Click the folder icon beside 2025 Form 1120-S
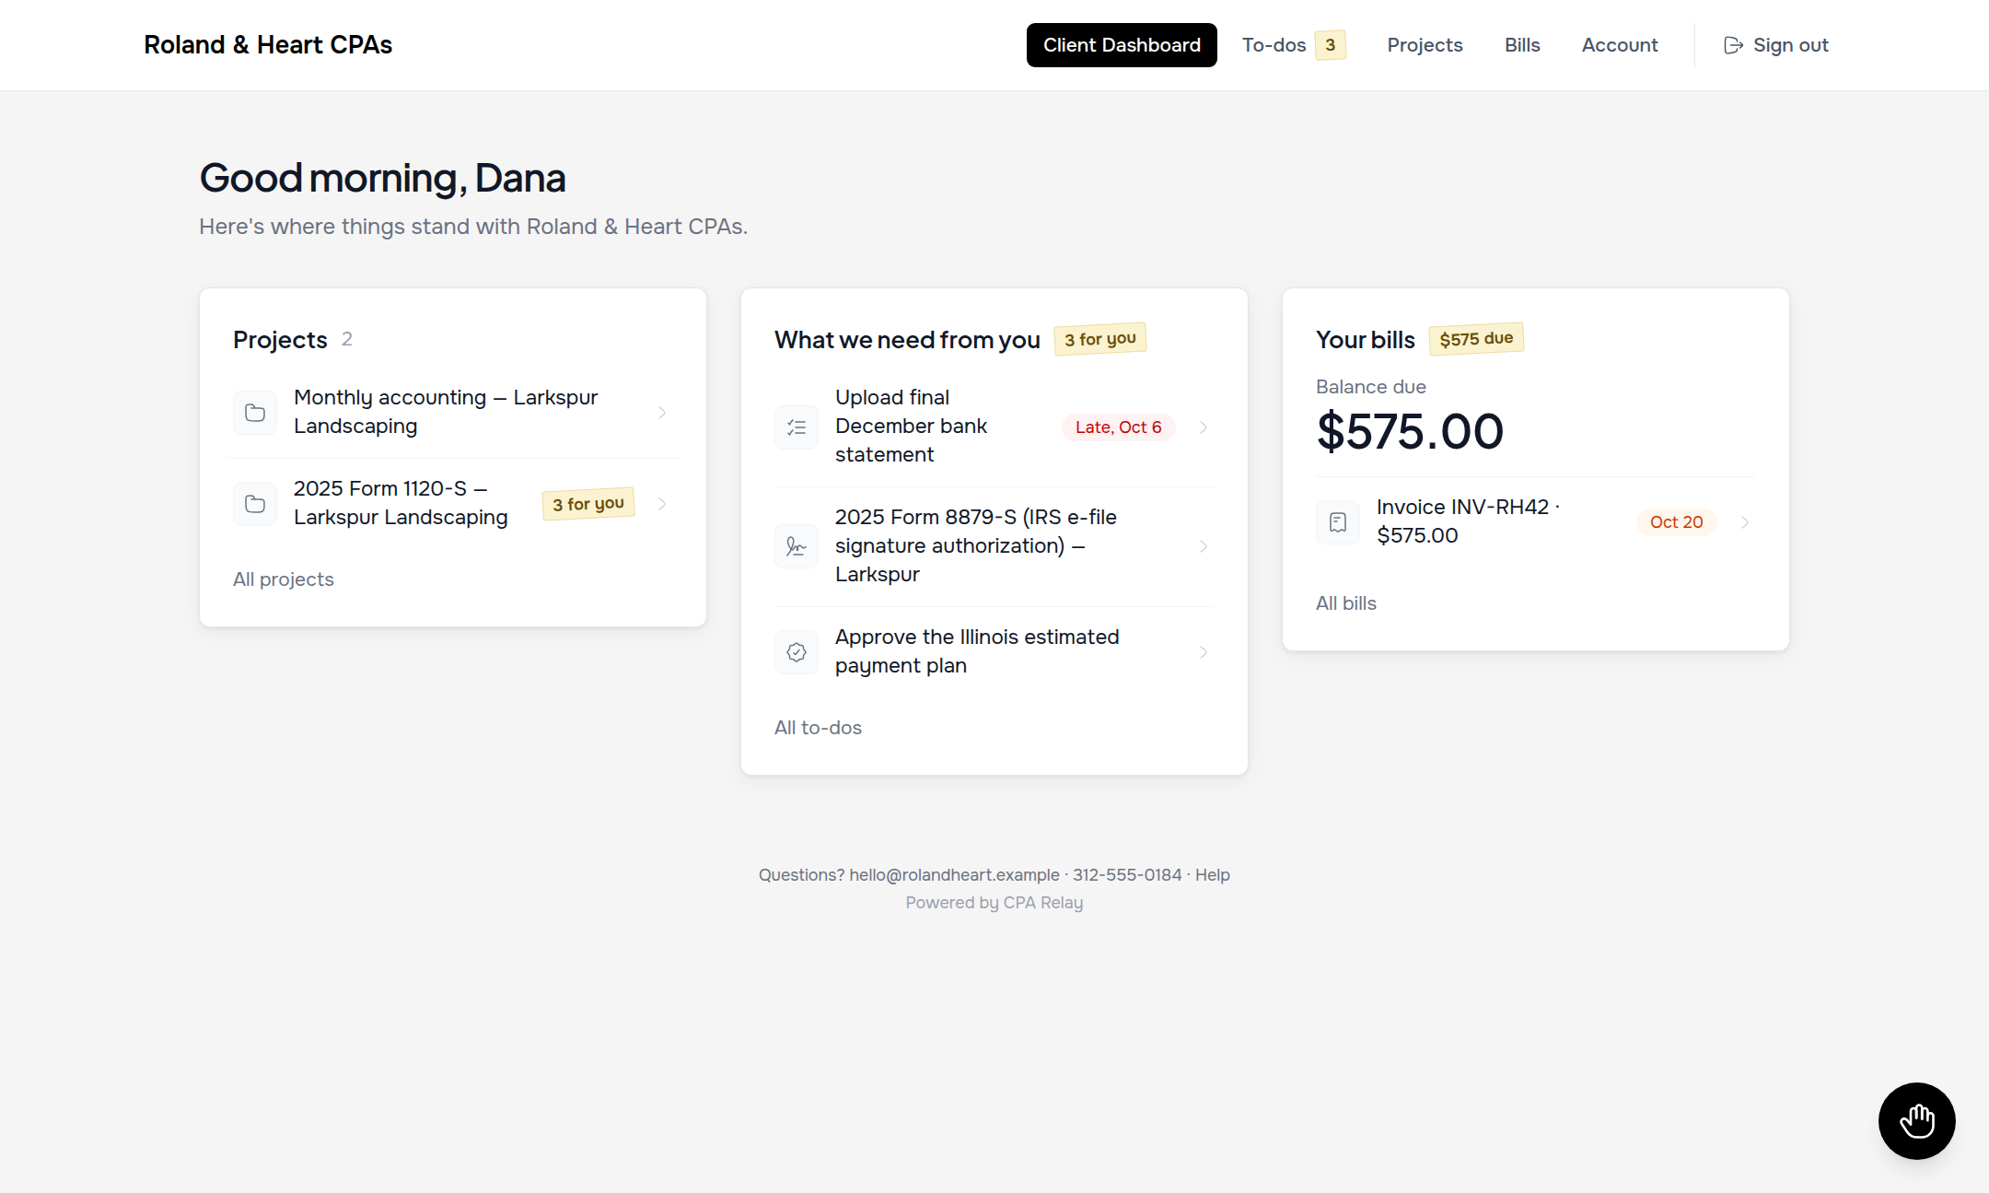The width and height of the screenshot is (1989, 1193). [255, 504]
